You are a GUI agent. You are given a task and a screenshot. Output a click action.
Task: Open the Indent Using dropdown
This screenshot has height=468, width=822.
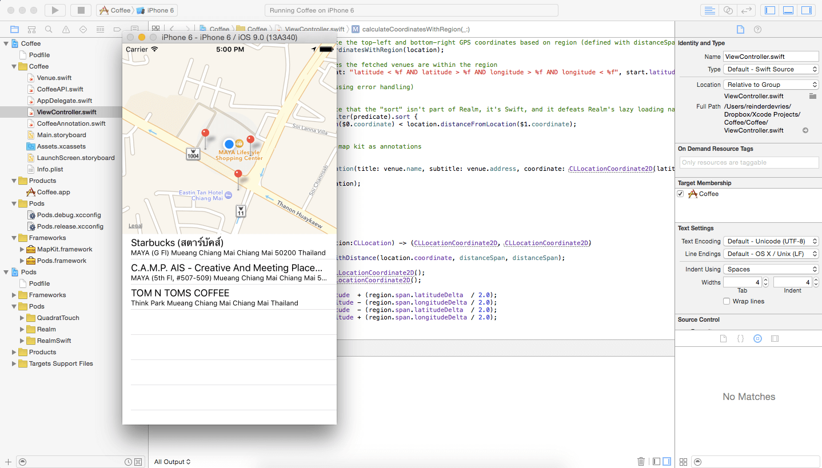[771, 269]
